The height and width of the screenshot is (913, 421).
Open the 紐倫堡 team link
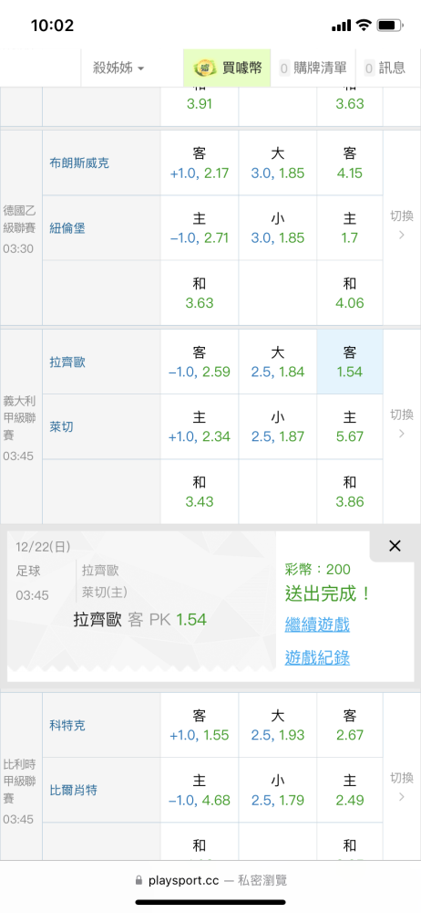click(67, 228)
